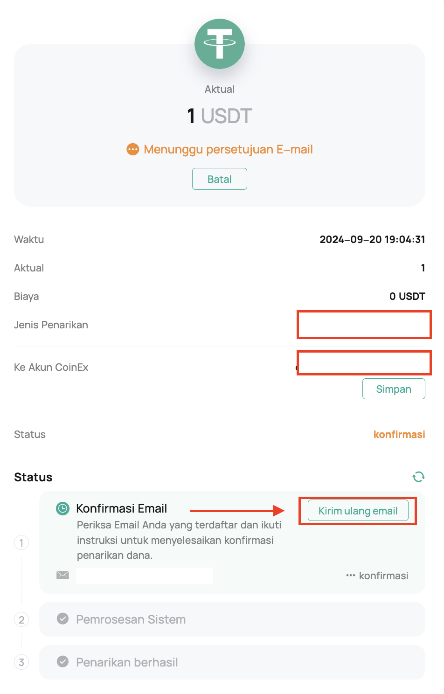
Task: Refresh the Status section with the reload icon
Action: [x=418, y=477]
